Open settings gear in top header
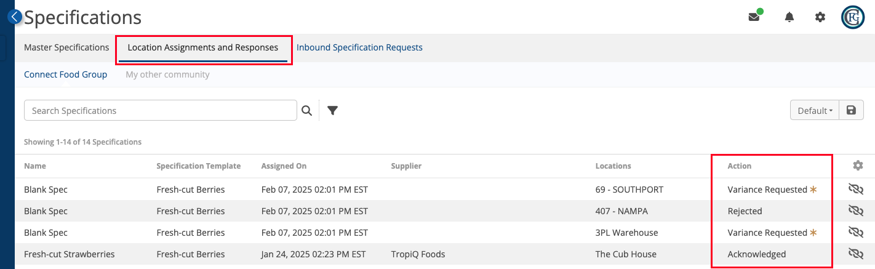 coord(820,17)
